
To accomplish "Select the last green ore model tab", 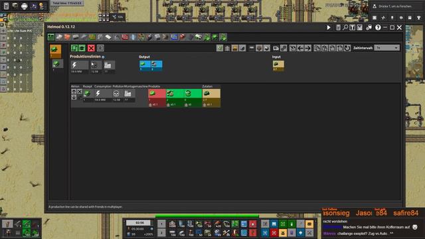I will tap(223, 37).
